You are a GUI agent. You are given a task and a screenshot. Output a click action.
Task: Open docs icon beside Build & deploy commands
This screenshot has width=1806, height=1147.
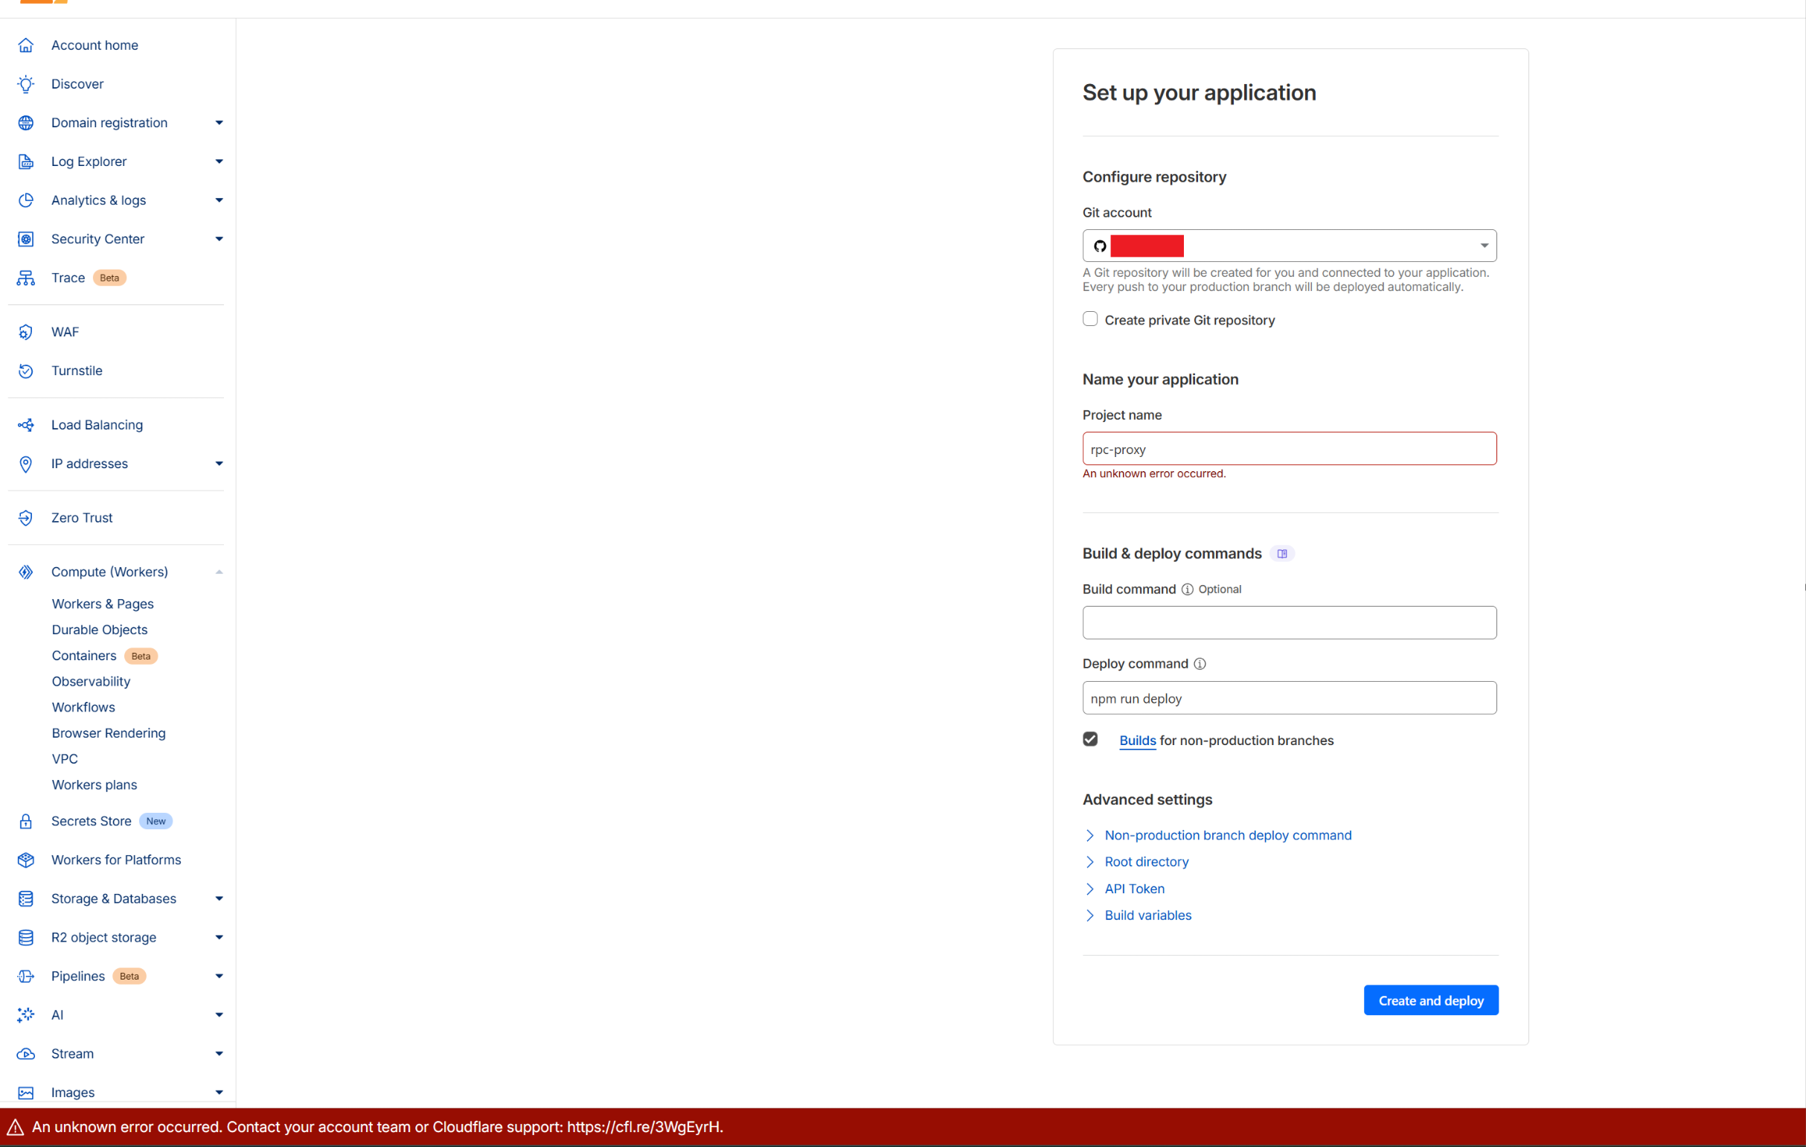point(1282,554)
